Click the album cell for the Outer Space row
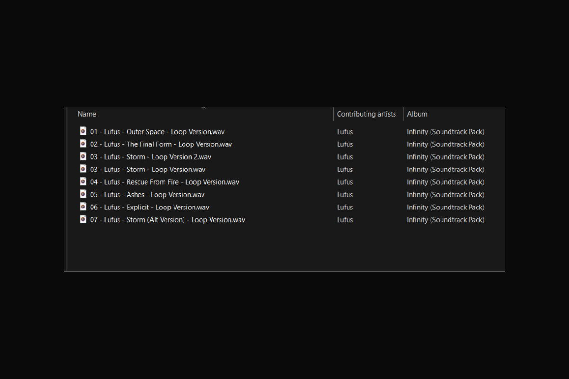Viewport: 569px width, 379px height. (445, 132)
